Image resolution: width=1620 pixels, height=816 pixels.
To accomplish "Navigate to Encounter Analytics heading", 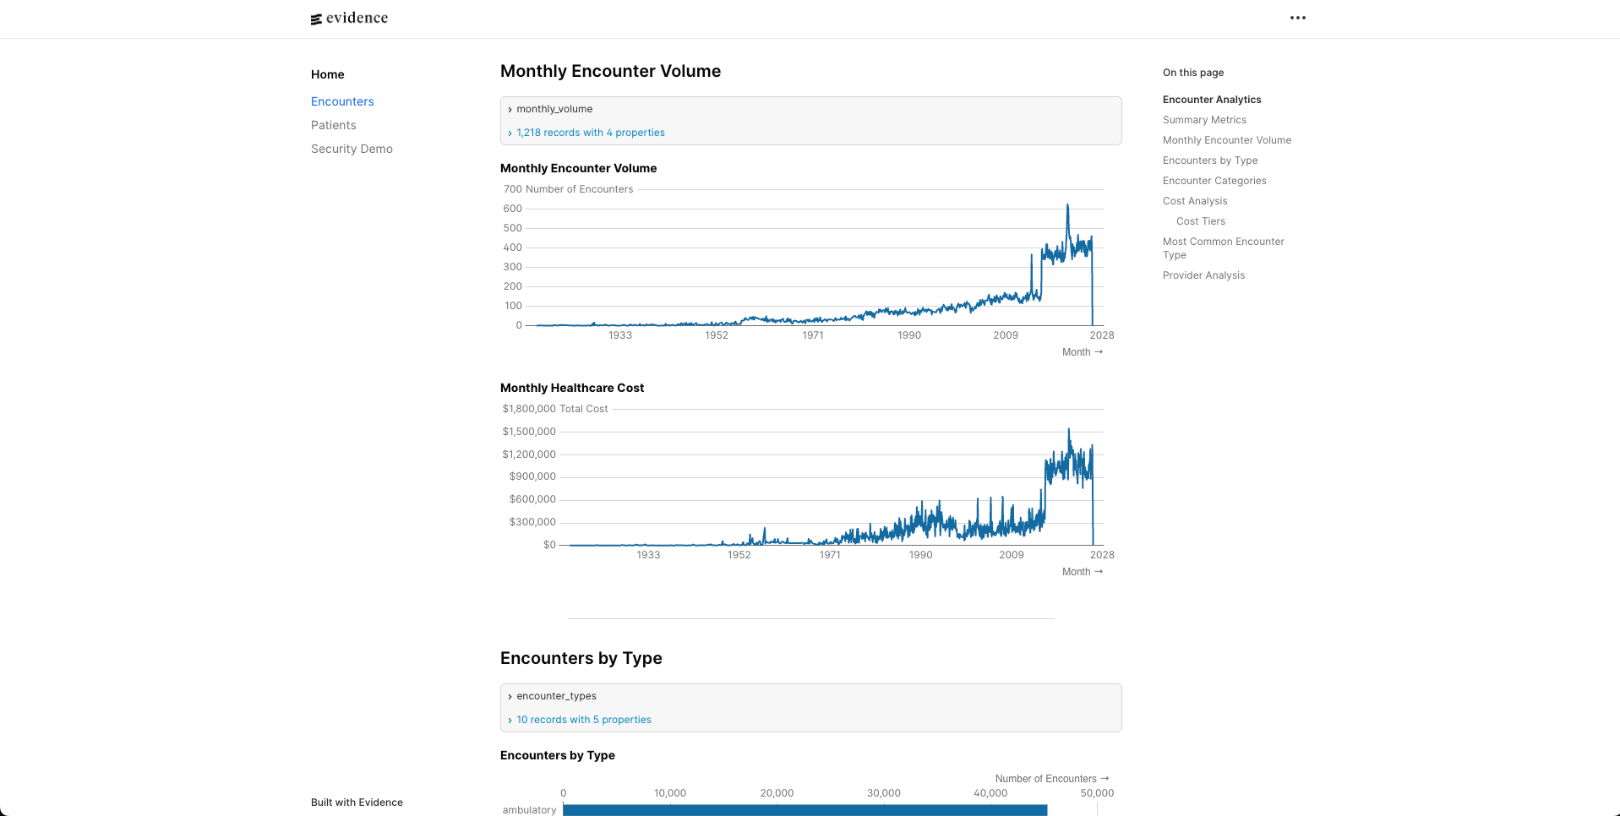I will coord(1212,100).
